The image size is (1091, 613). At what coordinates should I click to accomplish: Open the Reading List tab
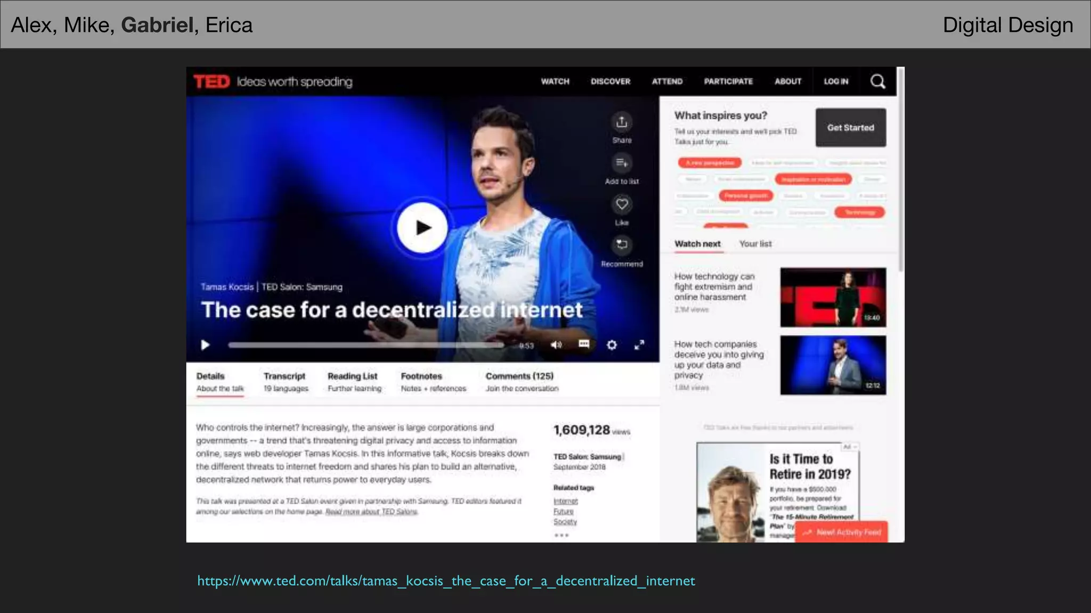[x=354, y=382]
